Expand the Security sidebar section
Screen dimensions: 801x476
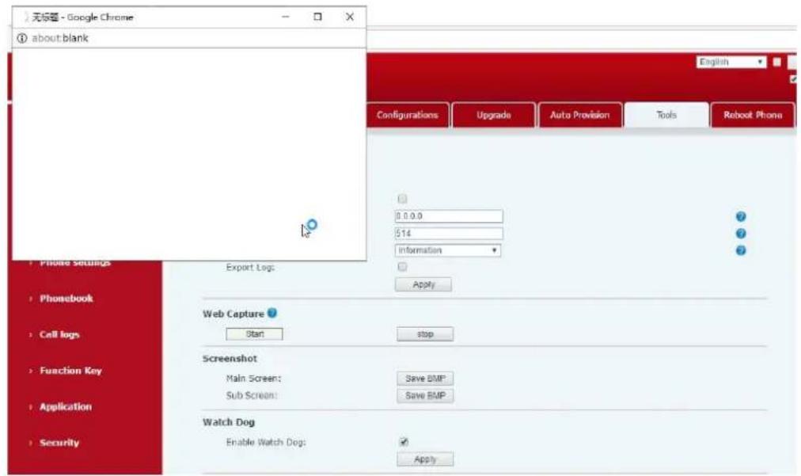59,442
